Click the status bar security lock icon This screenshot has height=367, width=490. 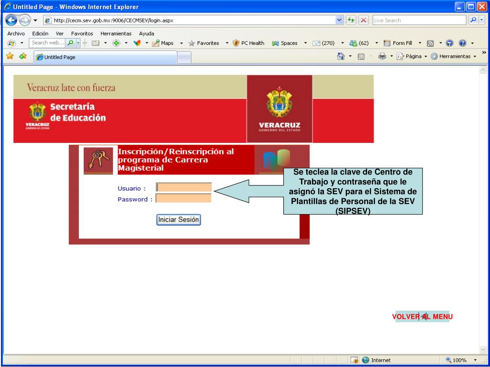point(355,360)
